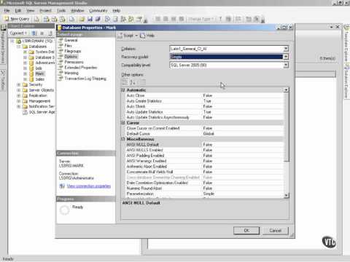Click the Save floppy disk icon
This screenshot has height=262, width=350.
tap(90, 19)
